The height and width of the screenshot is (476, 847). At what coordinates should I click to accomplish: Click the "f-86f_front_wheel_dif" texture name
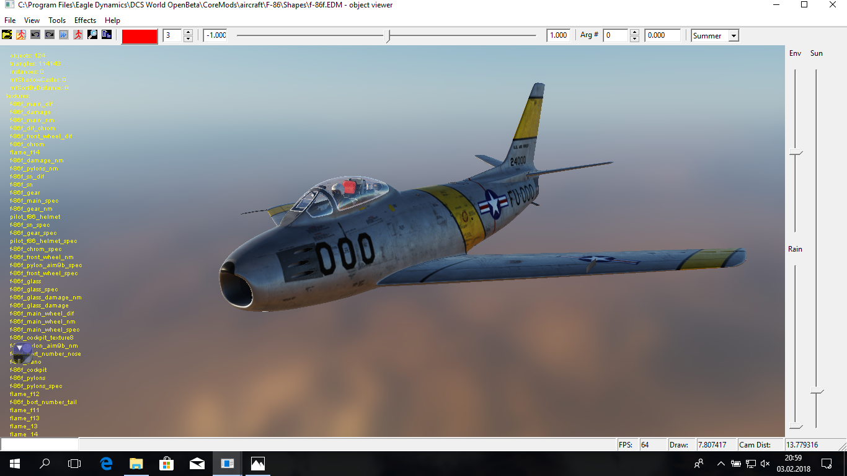41,136
